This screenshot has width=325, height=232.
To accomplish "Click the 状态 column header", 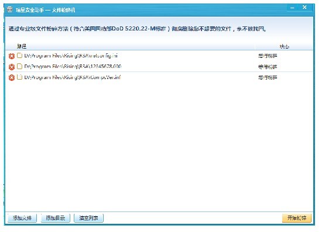I will [285, 46].
